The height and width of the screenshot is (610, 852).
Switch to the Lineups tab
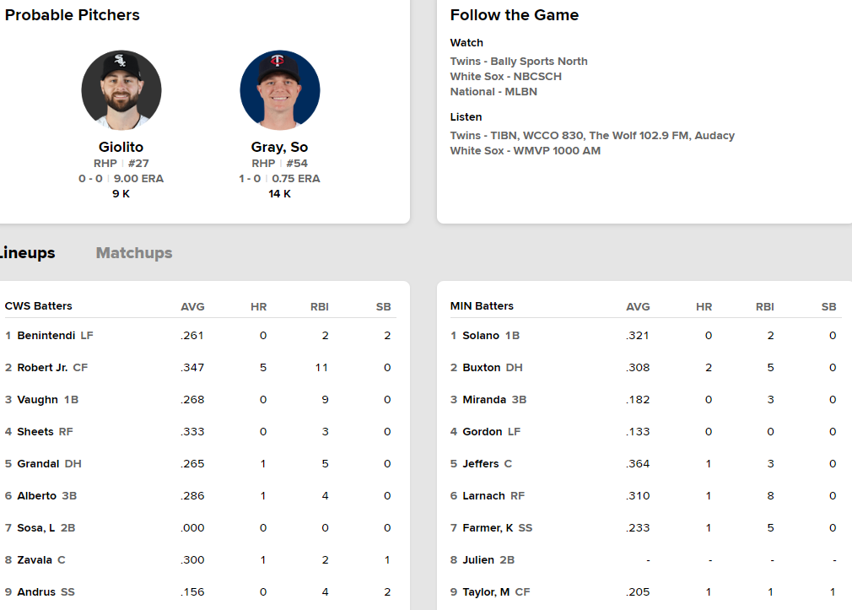tap(28, 253)
